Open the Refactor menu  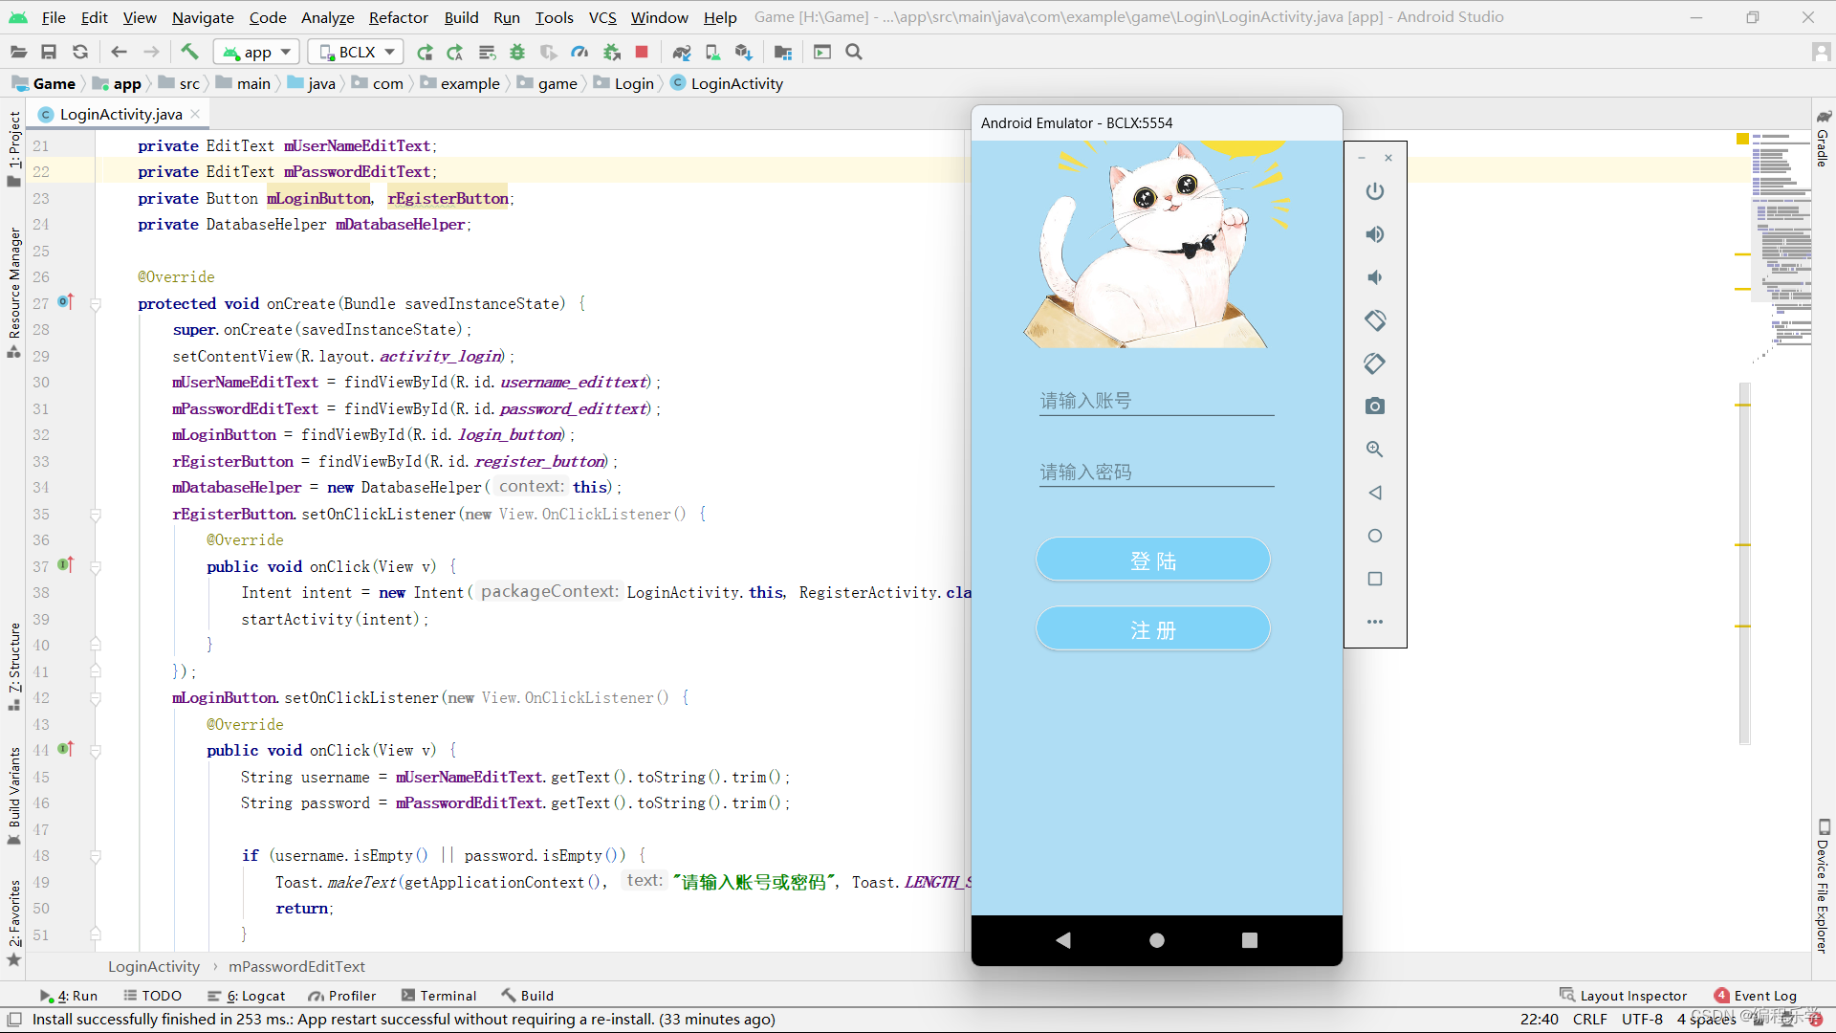click(x=398, y=17)
